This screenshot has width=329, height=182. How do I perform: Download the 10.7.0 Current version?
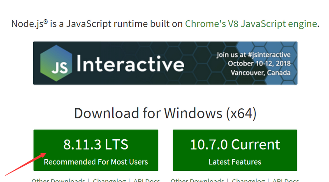235,150
